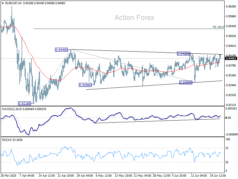The height and width of the screenshot is (179, 238).
Task: Click the 7 Apr 04:00 time axis label
Action: (x=27, y=176)
